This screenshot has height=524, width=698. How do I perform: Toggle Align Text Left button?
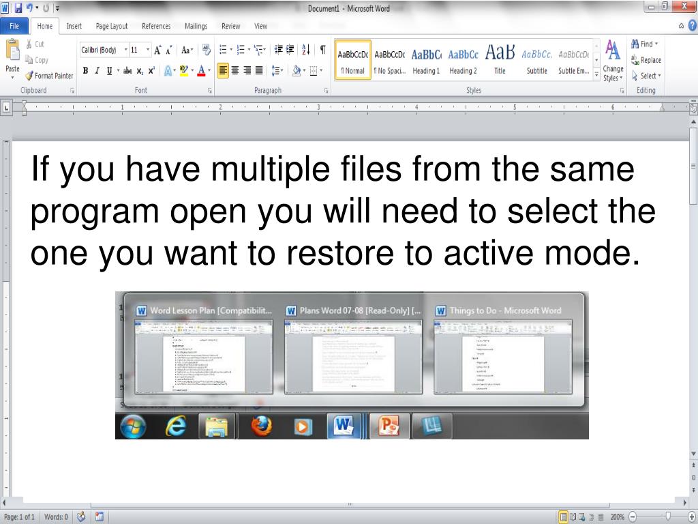pyautogui.click(x=223, y=70)
